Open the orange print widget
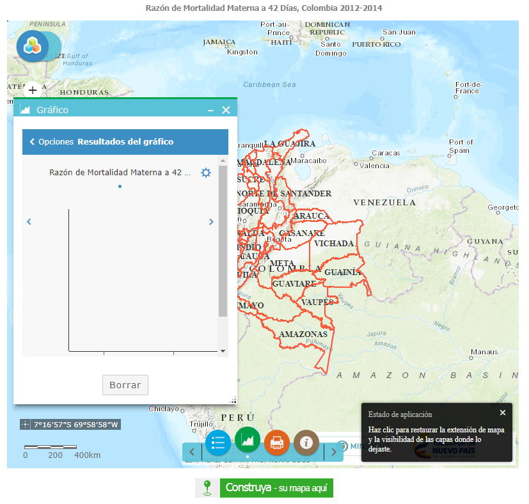529x504 pixels. pos(277,443)
